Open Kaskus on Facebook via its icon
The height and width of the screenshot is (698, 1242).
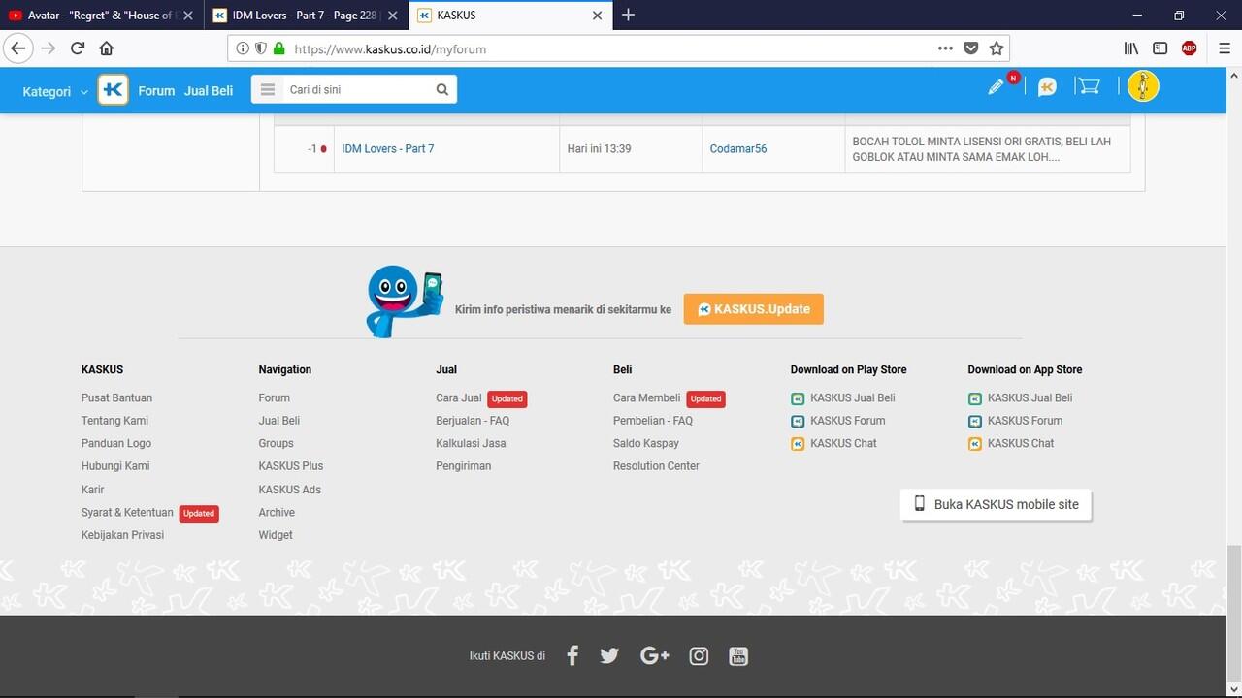coord(572,655)
